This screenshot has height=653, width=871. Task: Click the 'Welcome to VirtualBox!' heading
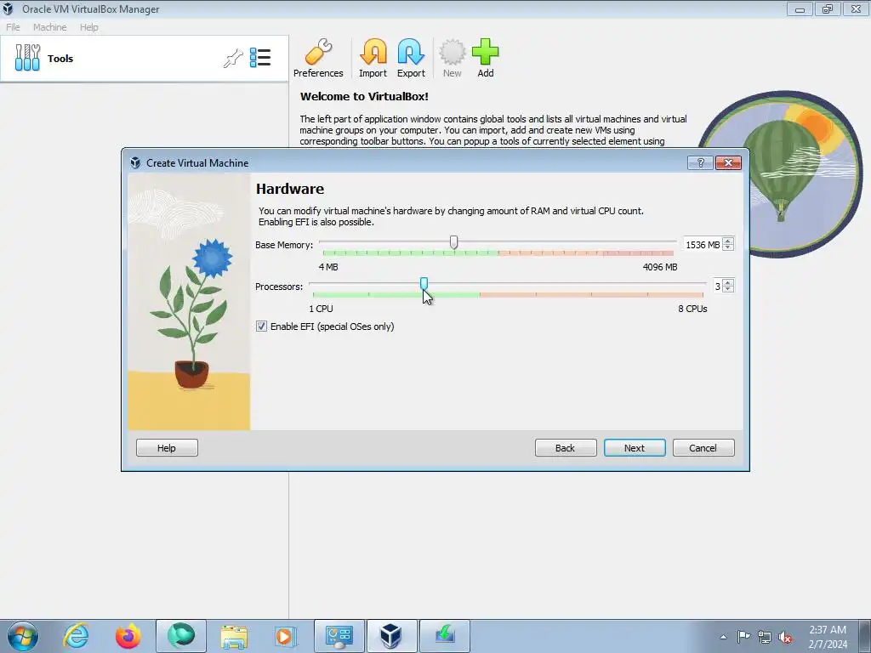(364, 97)
